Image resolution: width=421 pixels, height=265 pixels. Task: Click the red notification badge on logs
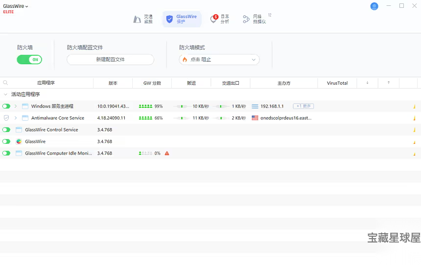[x=215, y=17]
